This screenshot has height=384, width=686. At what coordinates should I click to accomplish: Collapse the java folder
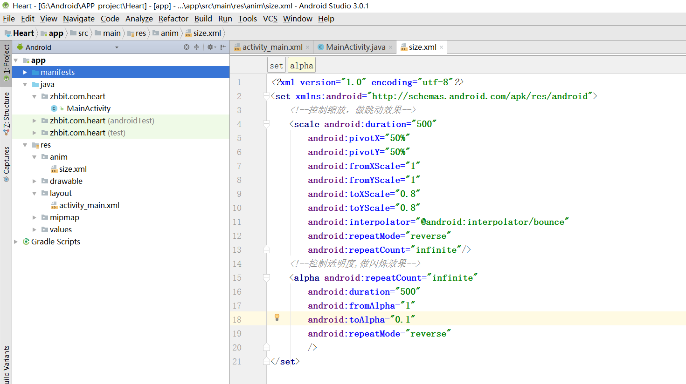point(25,84)
